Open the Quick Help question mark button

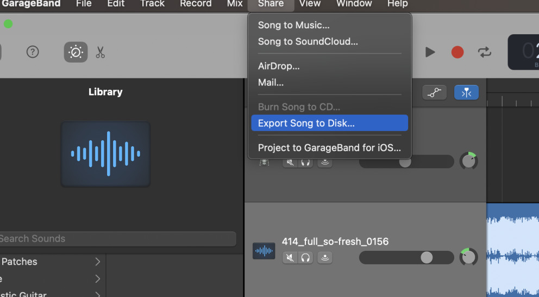click(x=33, y=52)
